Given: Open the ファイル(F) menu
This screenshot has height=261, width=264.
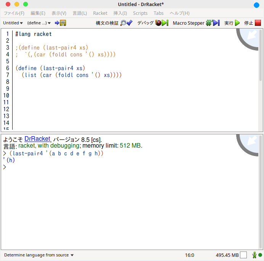Looking at the screenshot, I should [x=14, y=13].
